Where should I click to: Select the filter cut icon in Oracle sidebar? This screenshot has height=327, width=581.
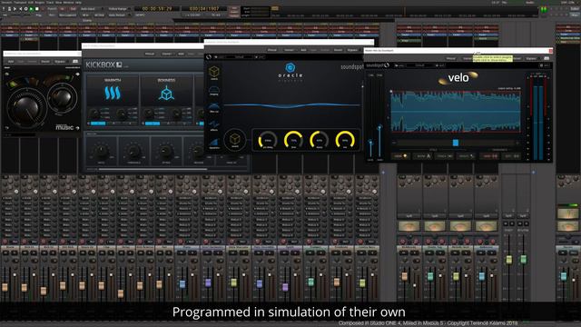(x=214, y=107)
